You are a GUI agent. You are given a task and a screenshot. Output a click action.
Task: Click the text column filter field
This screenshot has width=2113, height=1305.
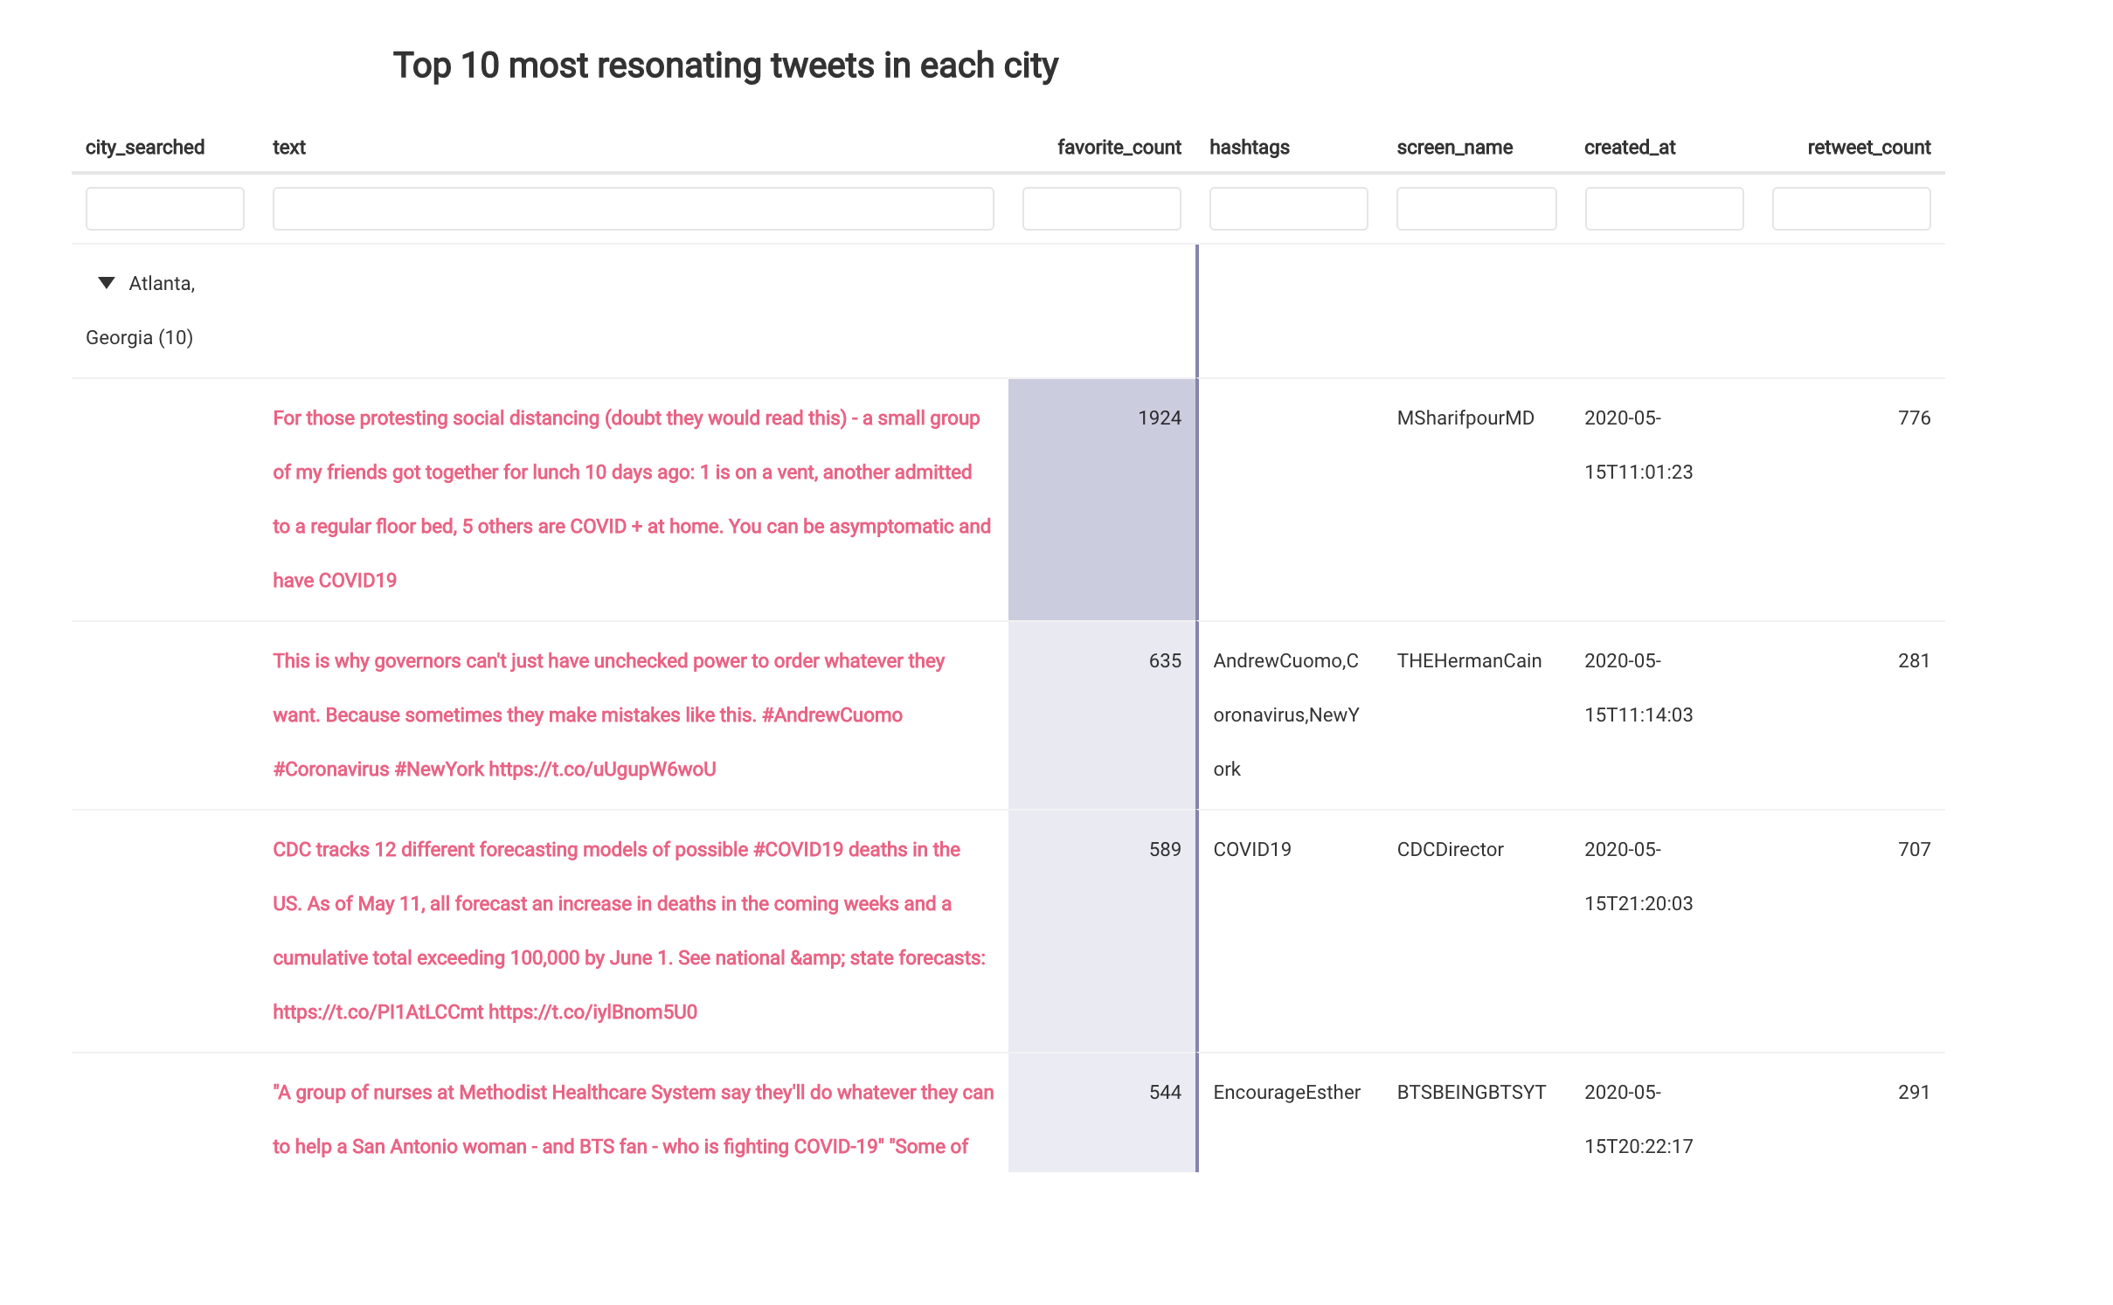pos(633,209)
